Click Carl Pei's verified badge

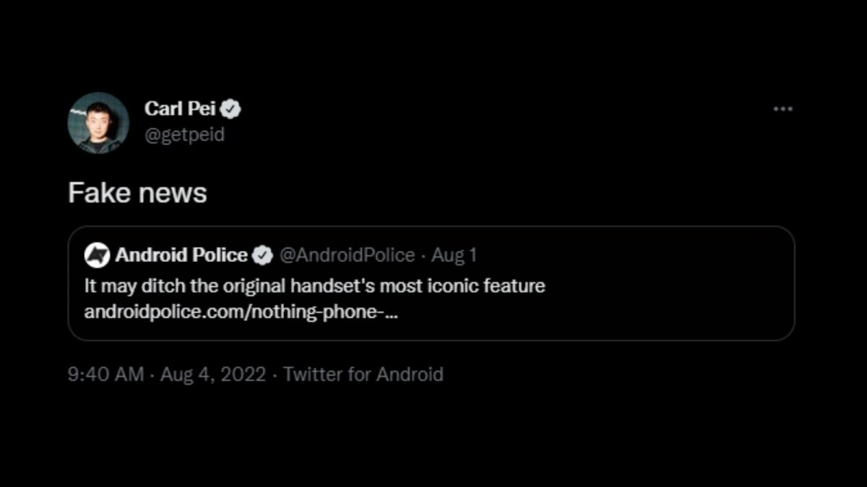(231, 109)
